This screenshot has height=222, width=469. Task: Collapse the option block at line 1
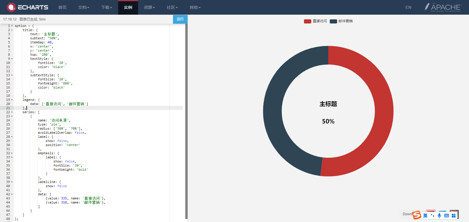tap(12, 26)
